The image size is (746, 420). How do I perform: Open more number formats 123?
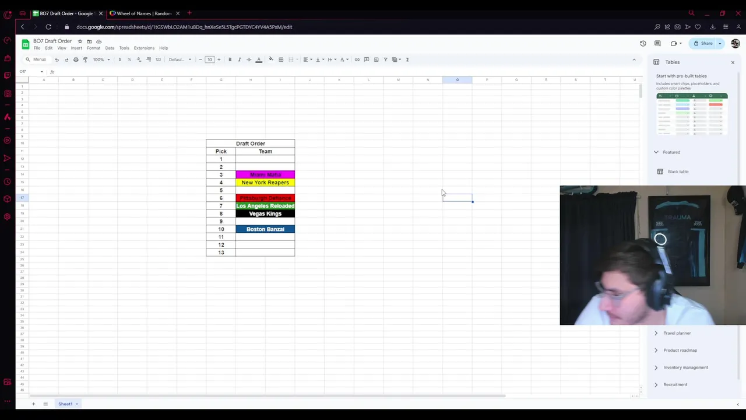pyautogui.click(x=158, y=60)
